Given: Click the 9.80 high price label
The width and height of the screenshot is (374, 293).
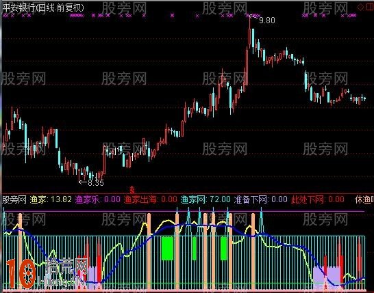Looking at the screenshot, I should click(267, 20).
